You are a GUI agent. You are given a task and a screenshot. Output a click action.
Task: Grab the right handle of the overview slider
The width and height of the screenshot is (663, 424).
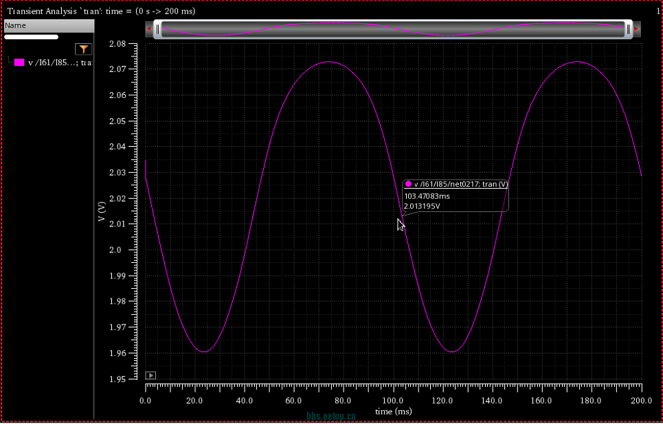point(629,29)
